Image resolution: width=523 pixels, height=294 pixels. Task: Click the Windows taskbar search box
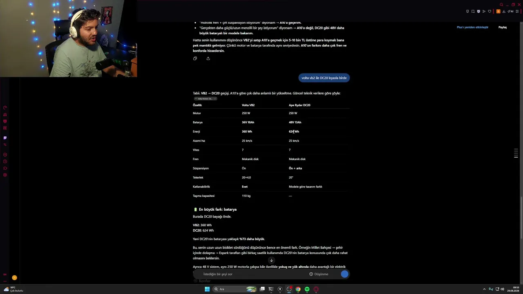point(235,289)
